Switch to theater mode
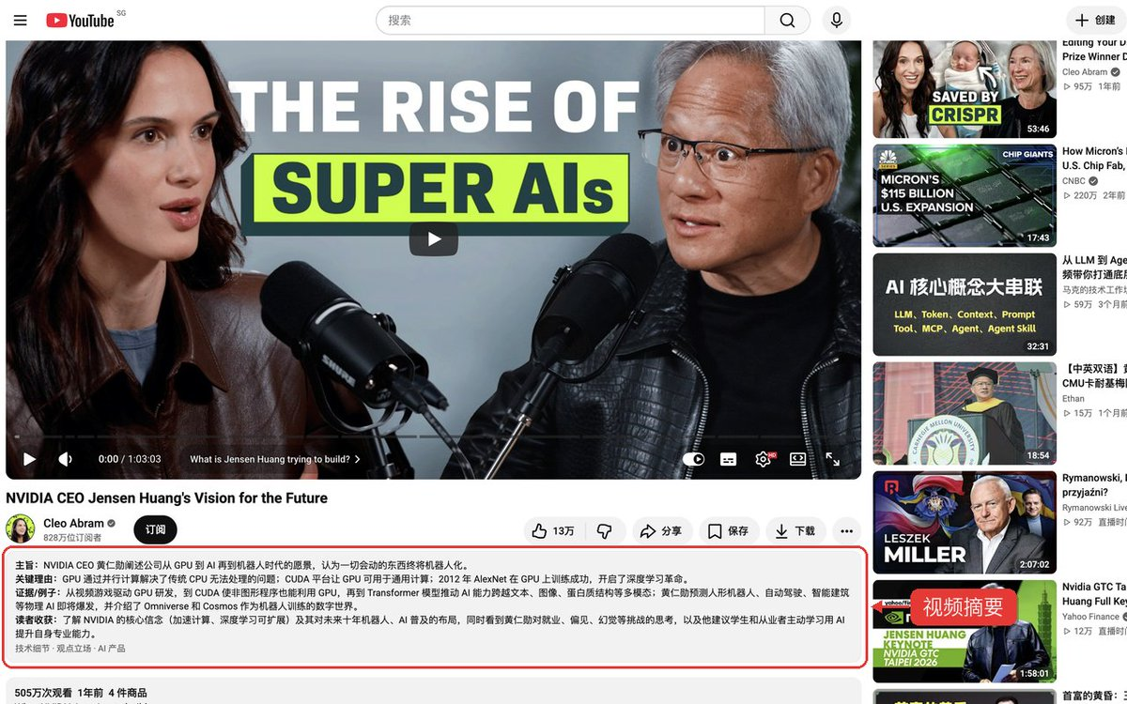 (x=797, y=459)
